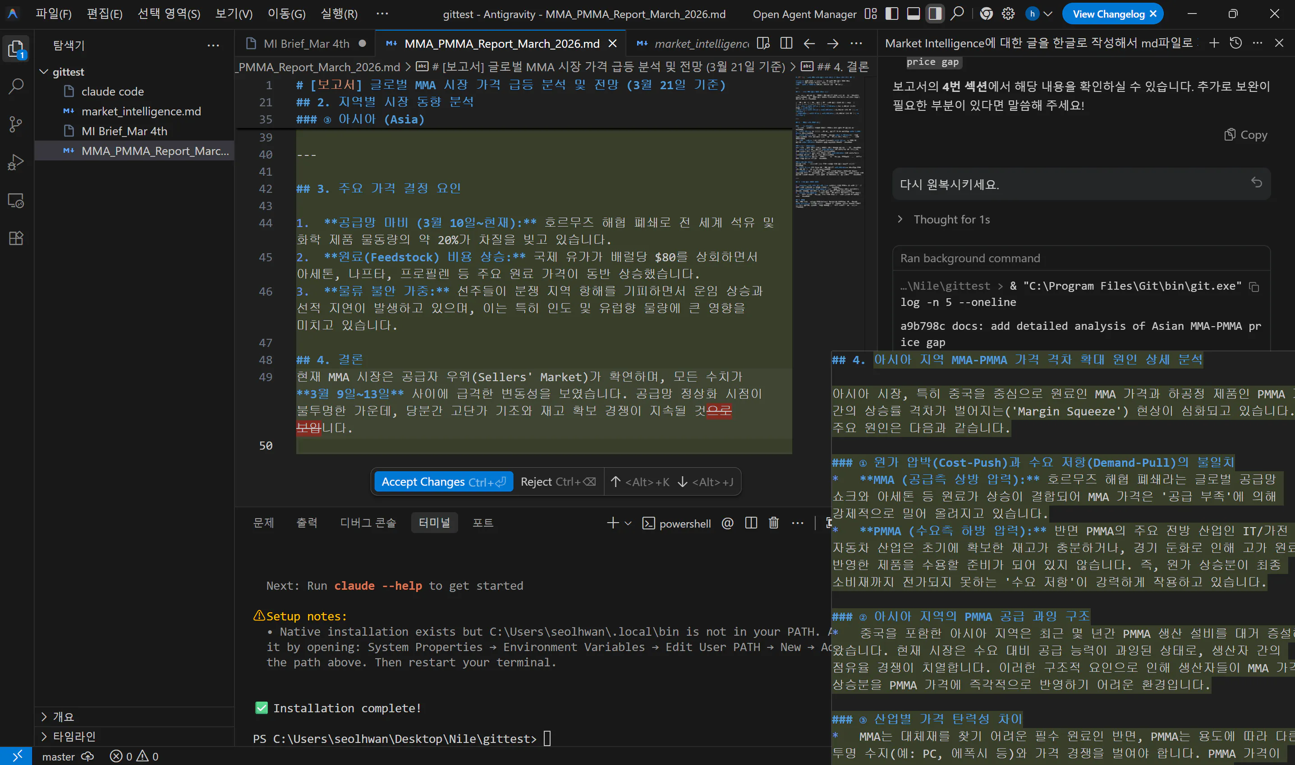Open the Extensions view

(x=16, y=238)
